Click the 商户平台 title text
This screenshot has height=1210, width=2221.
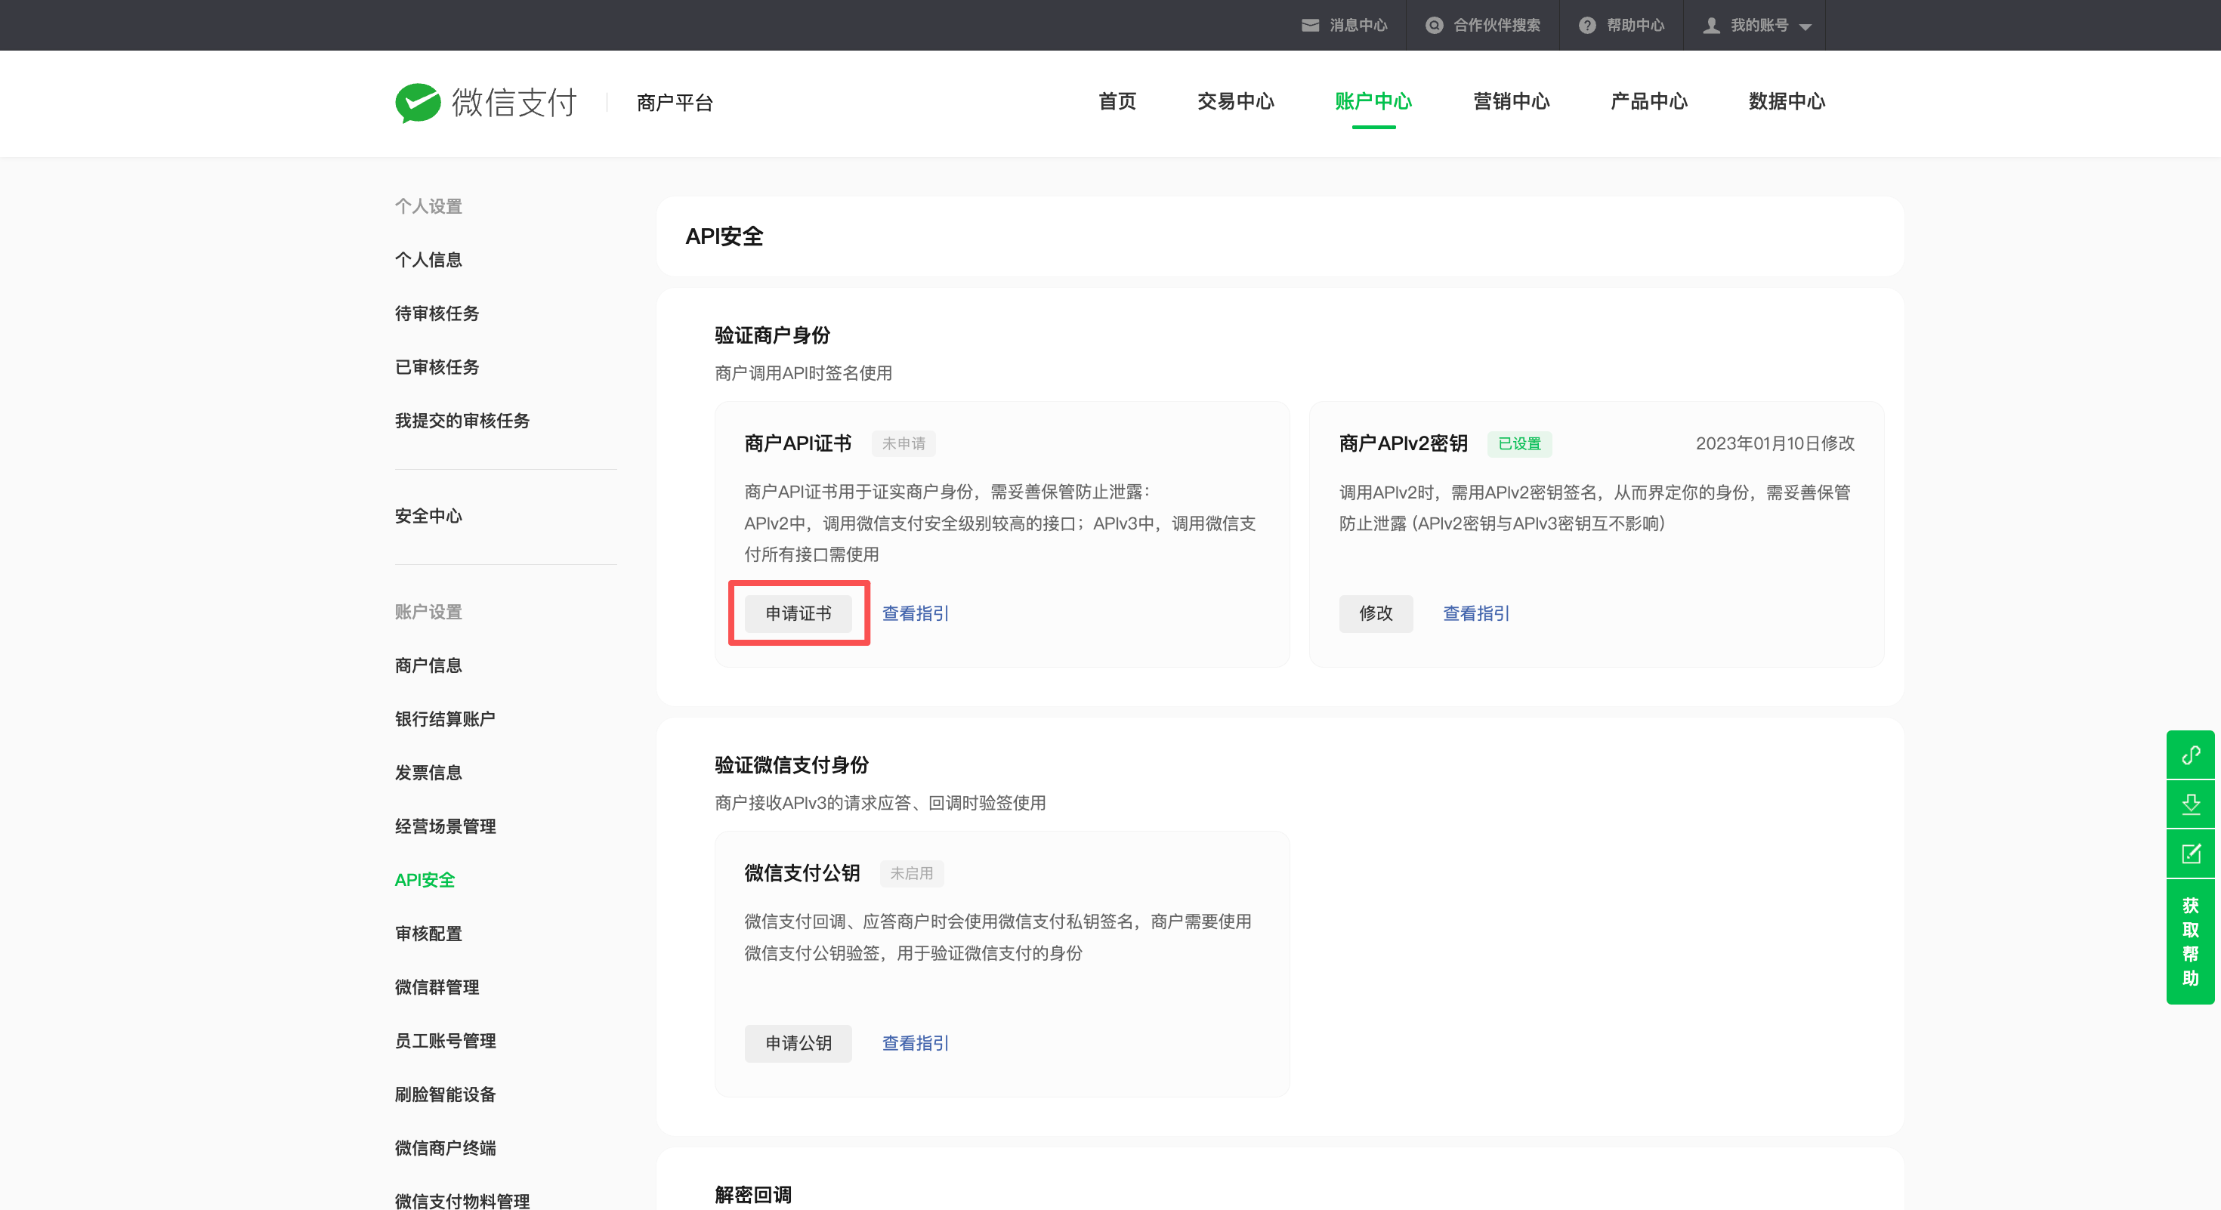(x=674, y=103)
